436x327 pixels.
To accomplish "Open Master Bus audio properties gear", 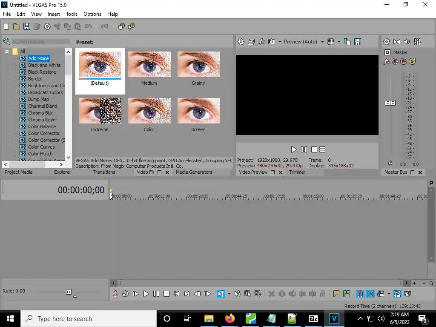I will 387,42.
